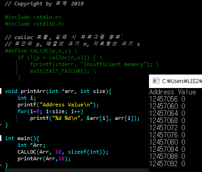Click the printf "Address Value\n" line
This screenshot has height=172, width=202.
58,105
